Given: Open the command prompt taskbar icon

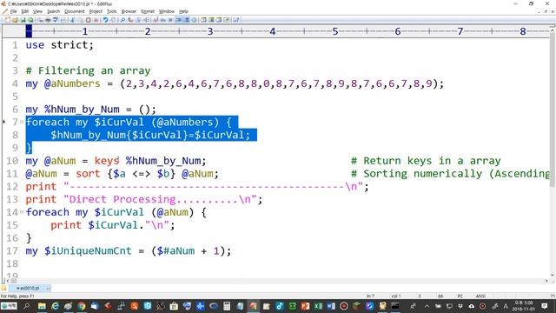Looking at the screenshot, I should [x=395, y=306].
